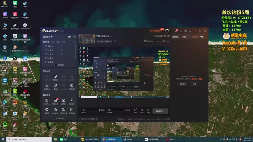The height and width of the screenshot is (142, 253).
Task: Open the 任务中心 task center tool
Action: tap(47, 102)
